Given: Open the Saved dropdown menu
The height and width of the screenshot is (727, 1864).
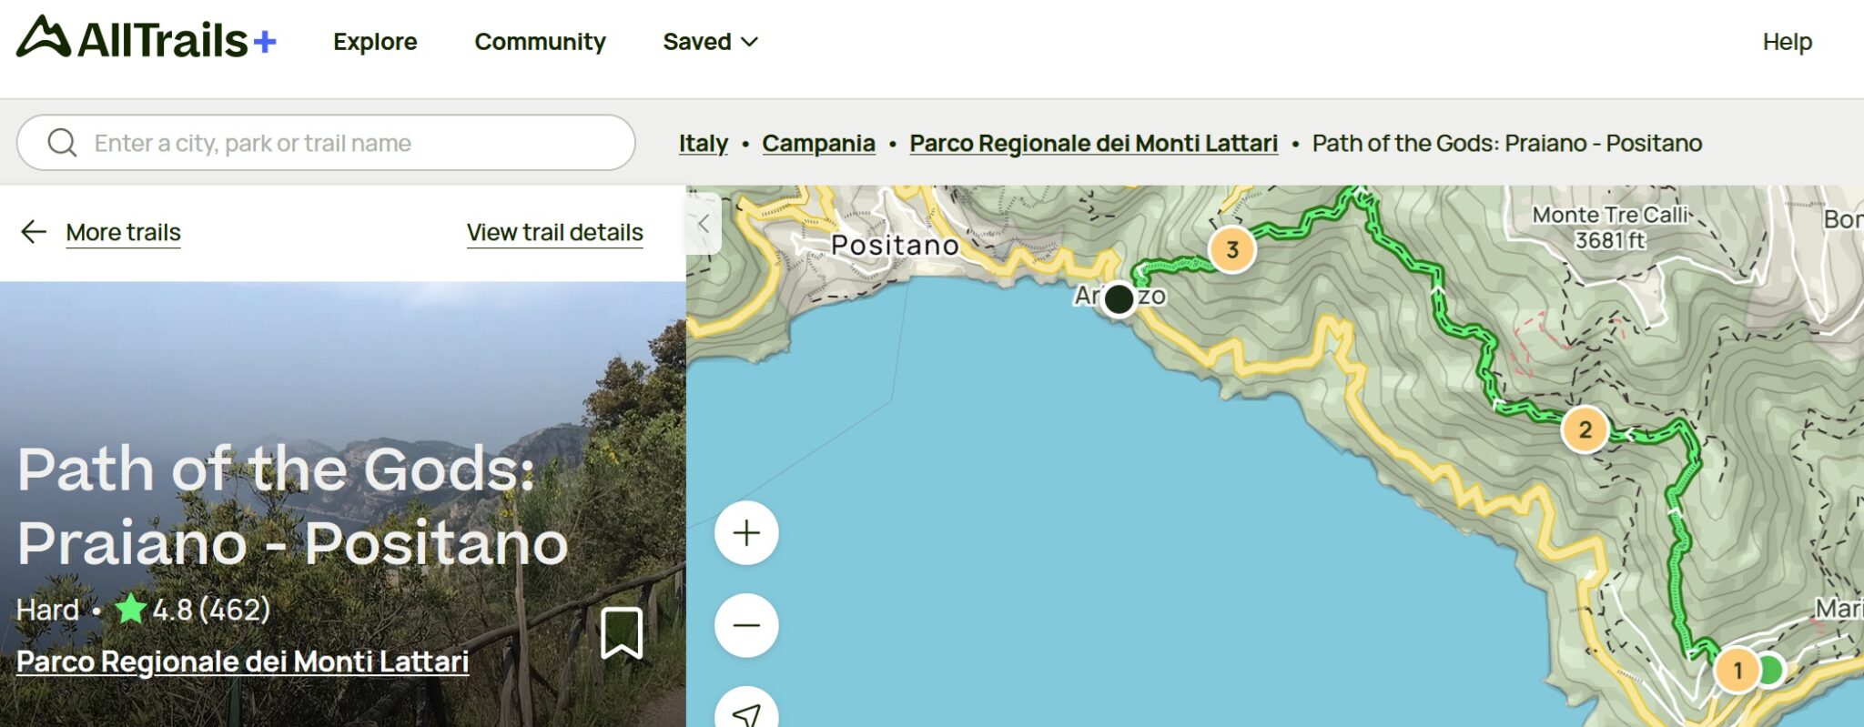Looking at the screenshot, I should [709, 41].
